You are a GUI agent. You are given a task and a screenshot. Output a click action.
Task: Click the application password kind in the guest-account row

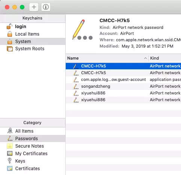point(165,79)
